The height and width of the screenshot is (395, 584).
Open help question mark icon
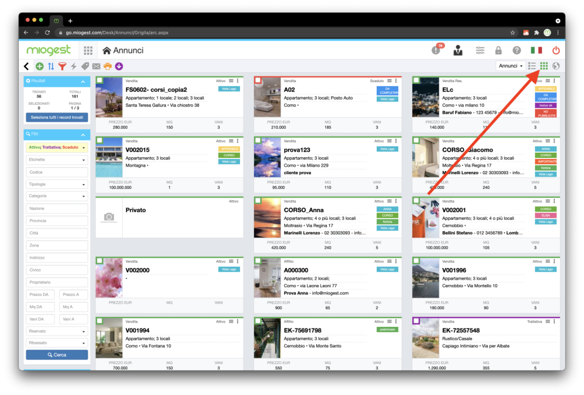click(x=517, y=50)
